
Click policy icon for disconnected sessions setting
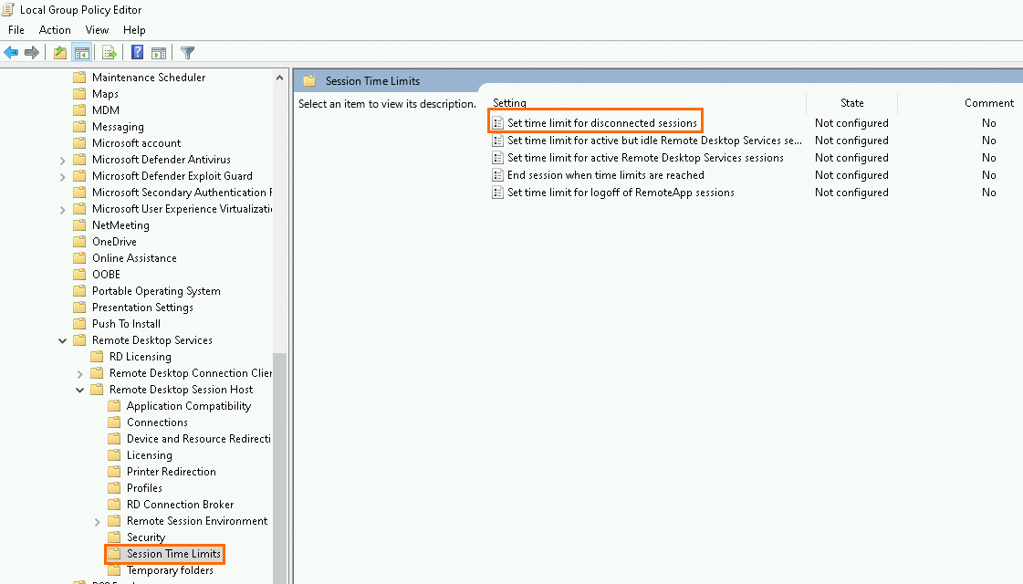497,122
